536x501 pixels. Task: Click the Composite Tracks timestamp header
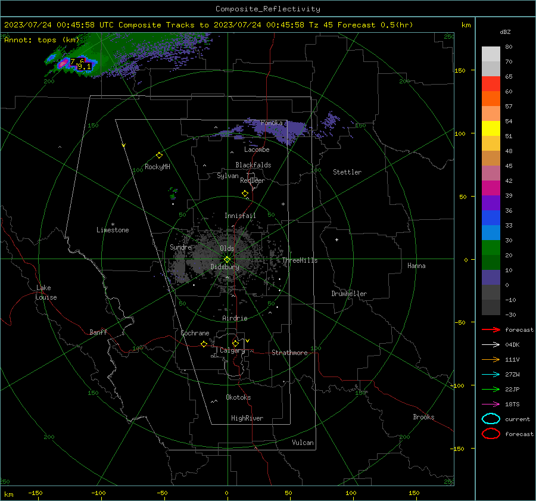208,25
